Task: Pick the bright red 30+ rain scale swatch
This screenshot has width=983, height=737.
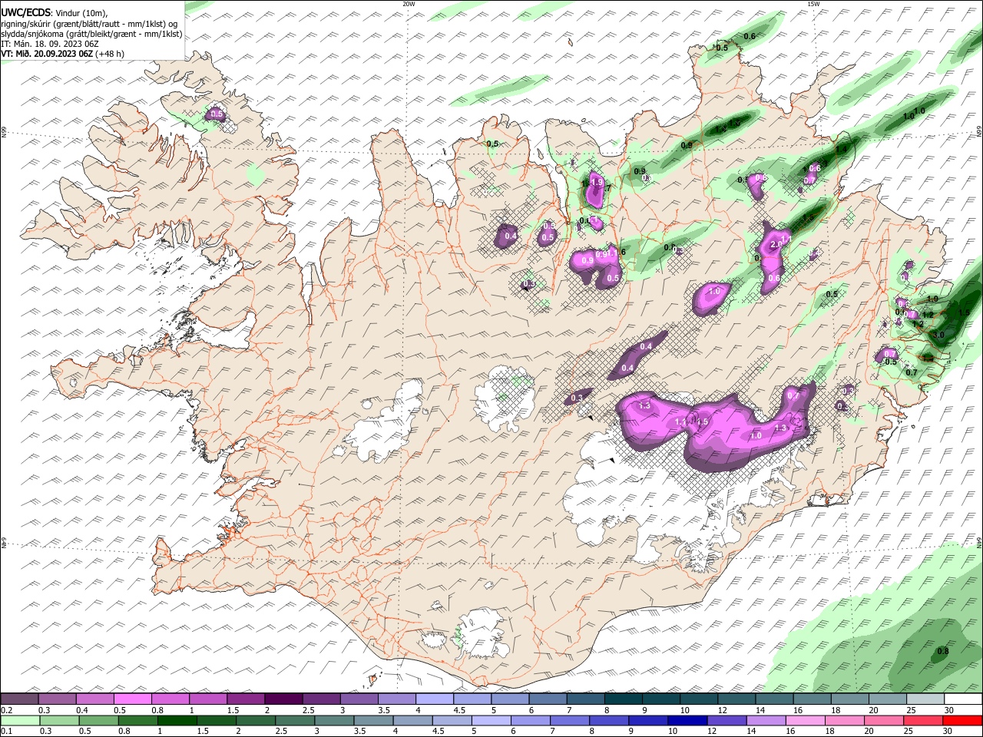Action: tap(962, 720)
